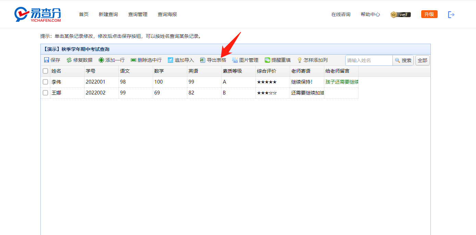Toggle the select-all header checkbox
The height and width of the screenshot is (235, 476).
(45, 71)
